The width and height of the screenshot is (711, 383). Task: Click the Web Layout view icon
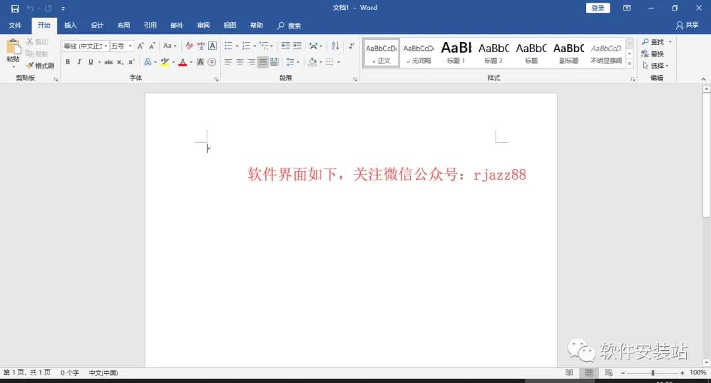pos(608,372)
